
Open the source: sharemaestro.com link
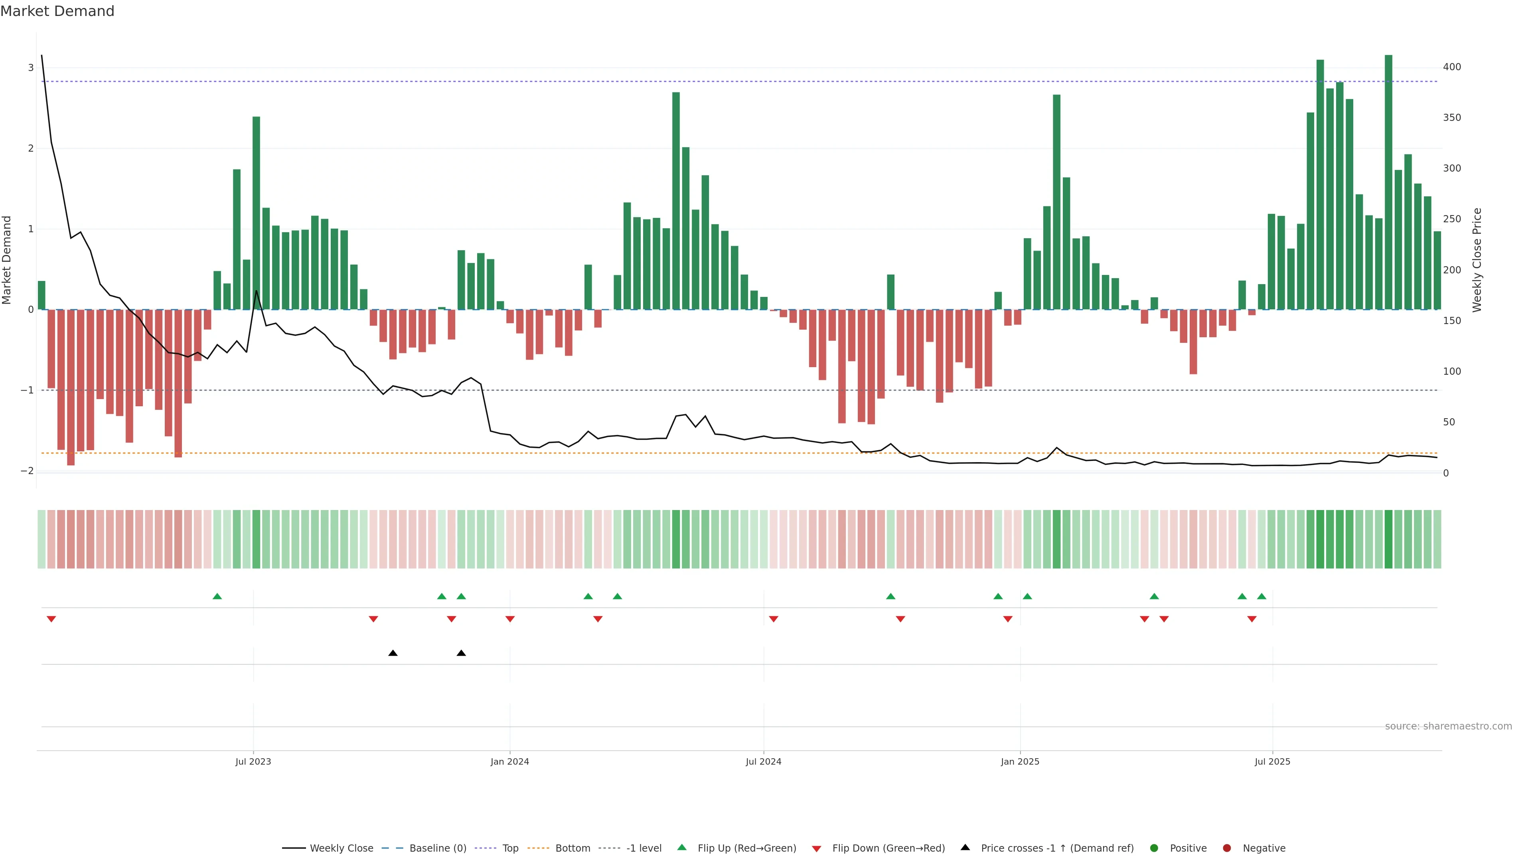[x=1448, y=726]
